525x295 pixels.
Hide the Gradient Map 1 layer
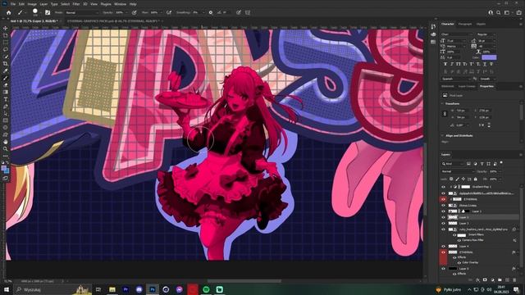coord(443,187)
